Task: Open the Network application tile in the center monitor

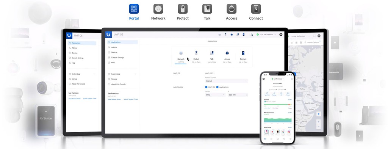Action: tap(181, 56)
